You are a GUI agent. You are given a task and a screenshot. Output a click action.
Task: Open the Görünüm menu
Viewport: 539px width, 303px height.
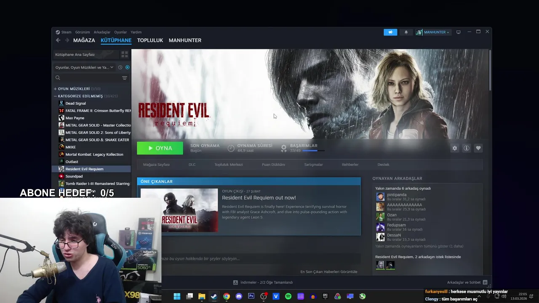click(x=83, y=32)
